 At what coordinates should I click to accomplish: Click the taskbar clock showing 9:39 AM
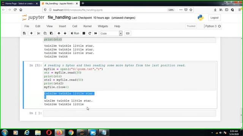tap(234, 133)
